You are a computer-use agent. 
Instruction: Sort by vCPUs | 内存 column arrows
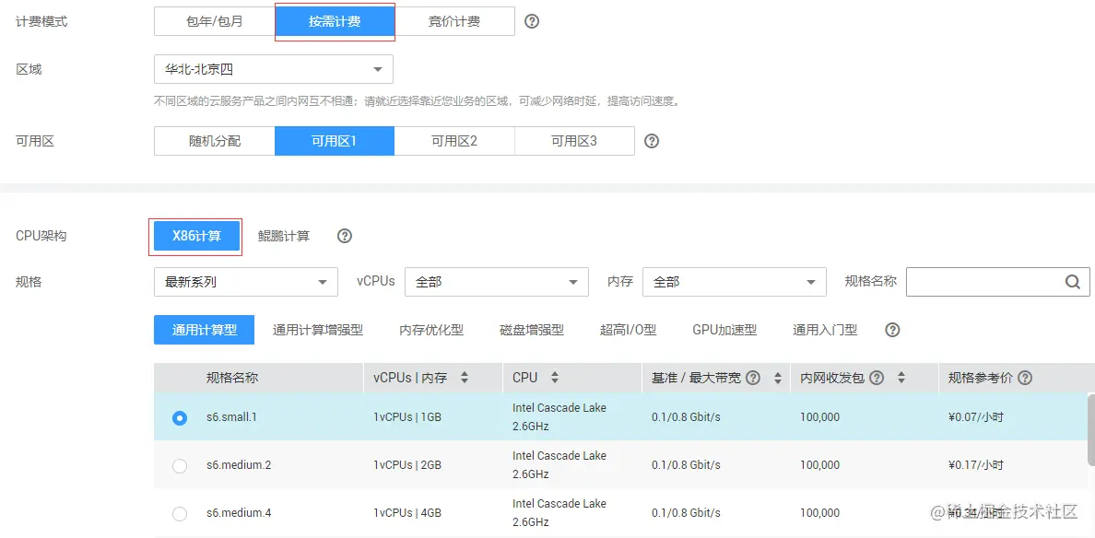[x=465, y=378]
